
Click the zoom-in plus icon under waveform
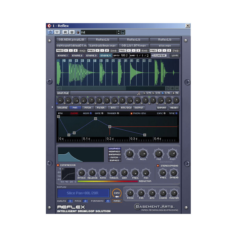pyautogui.click(x=172, y=88)
